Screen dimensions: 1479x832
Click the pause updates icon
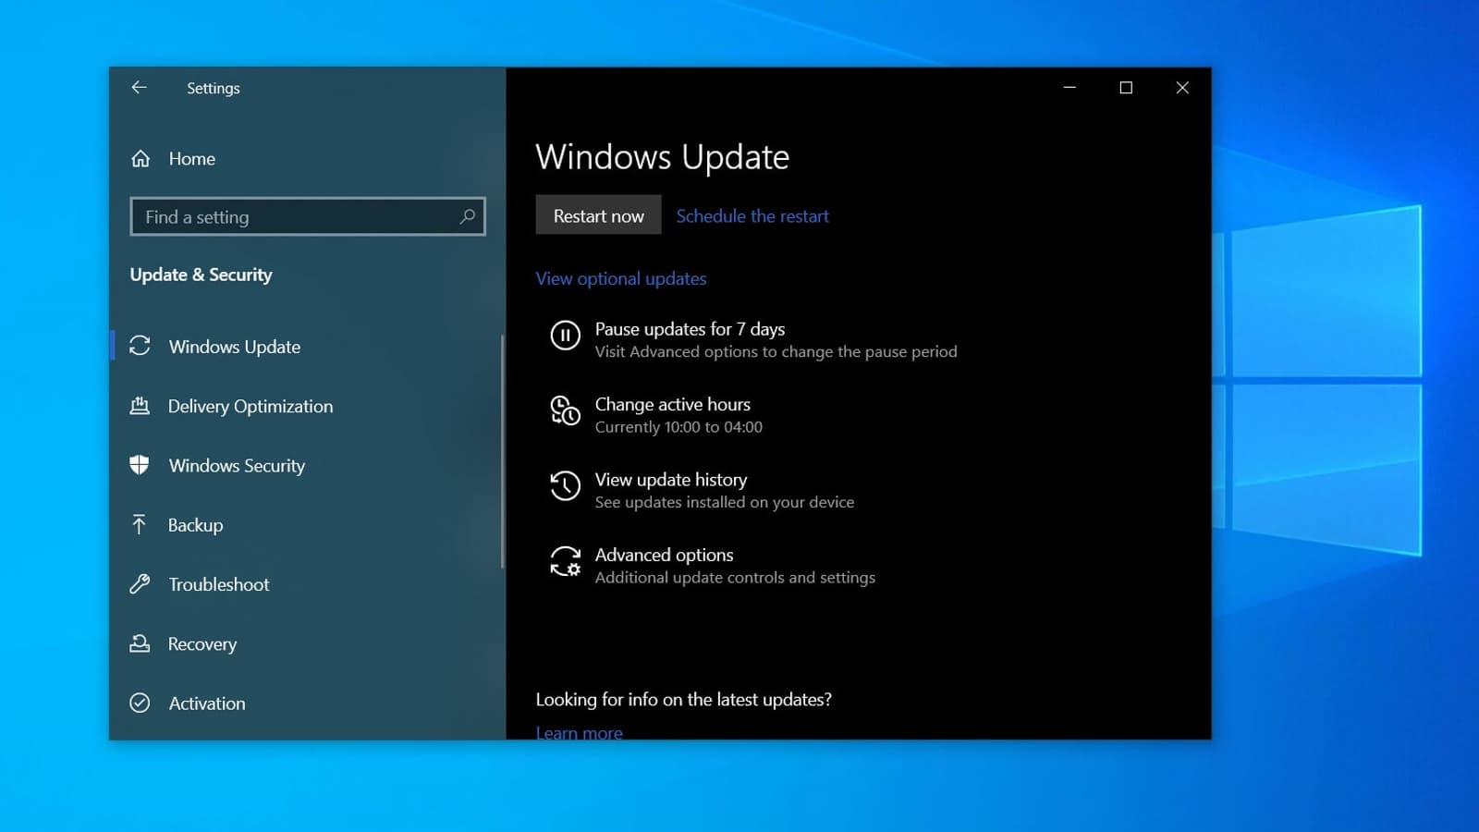click(x=566, y=335)
